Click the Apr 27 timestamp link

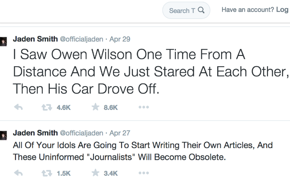tap(119, 133)
